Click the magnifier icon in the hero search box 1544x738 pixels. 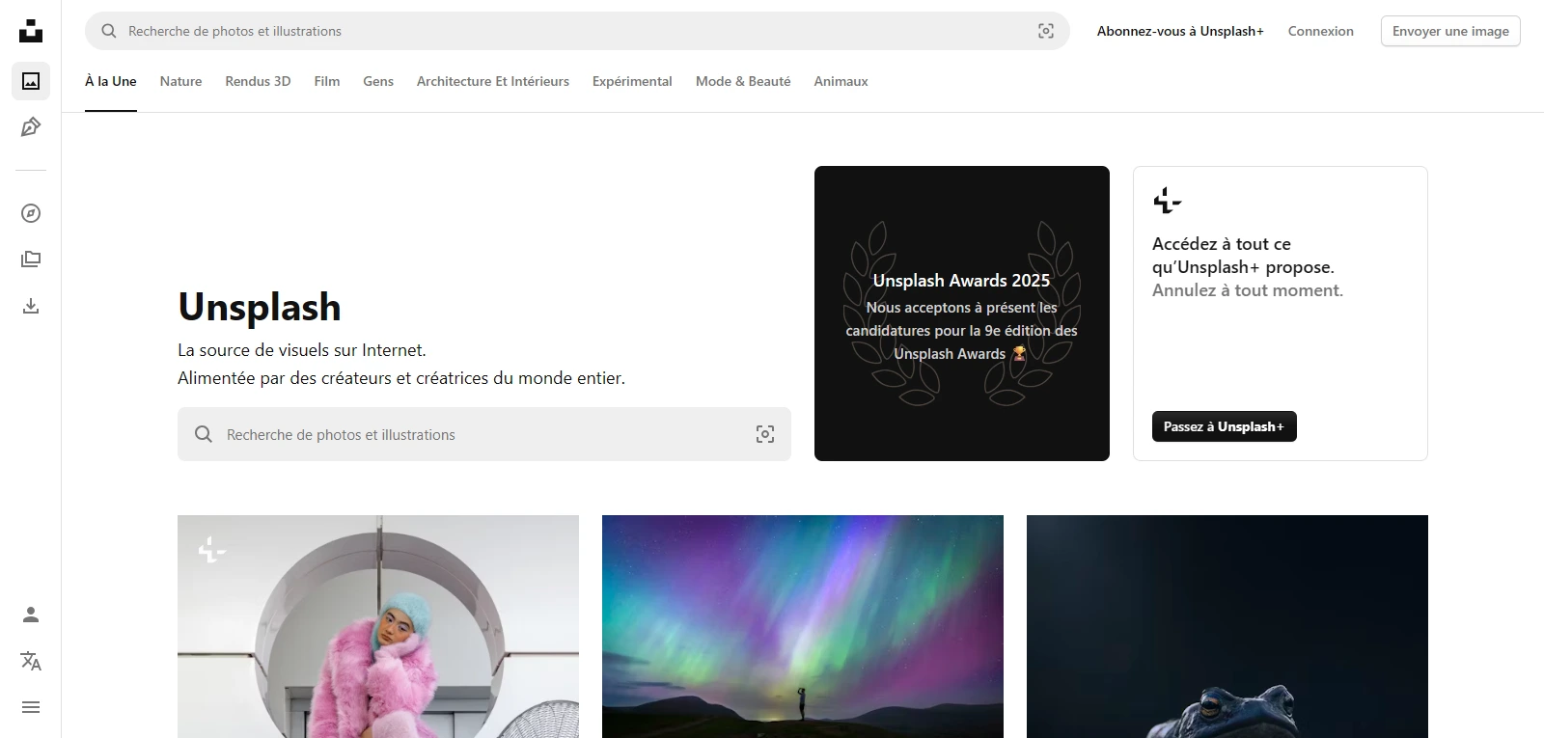(x=204, y=434)
